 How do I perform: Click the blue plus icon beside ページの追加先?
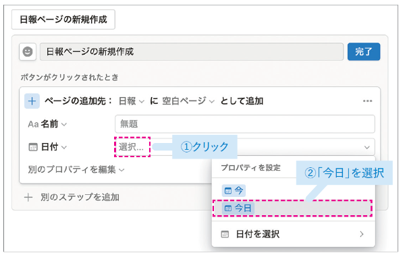pos(32,101)
